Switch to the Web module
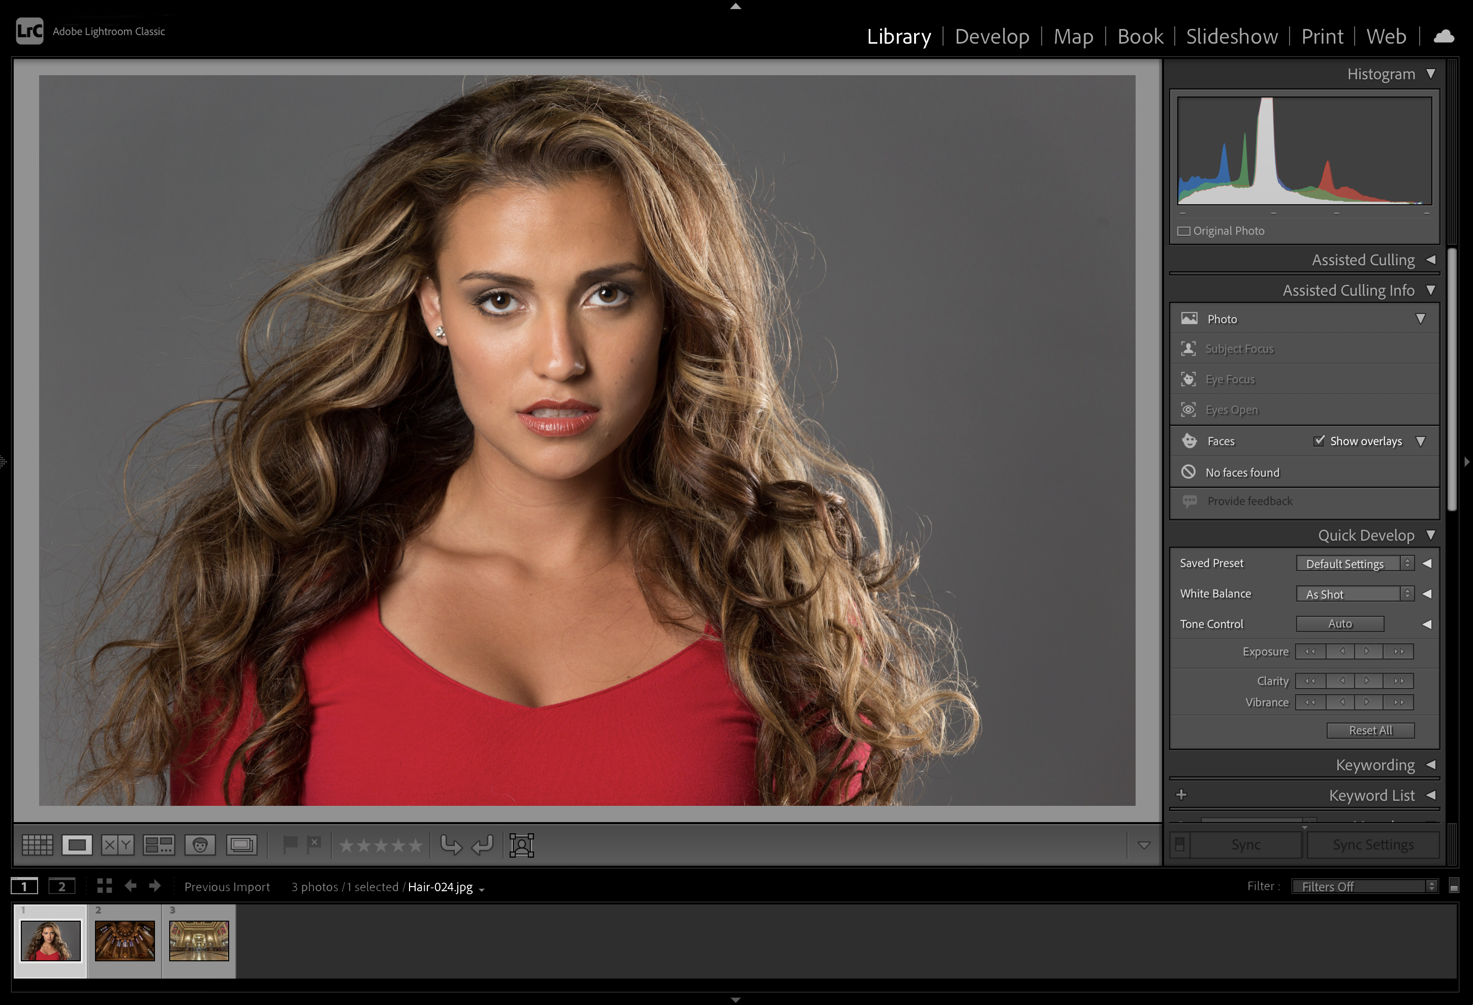This screenshot has width=1473, height=1005. coord(1386,36)
